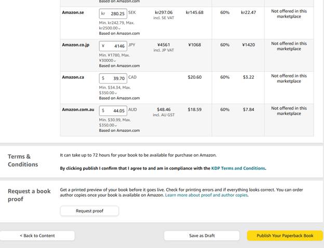Screen dimensions: 324x248
Task: Select the ¥1420 royalty value
Action: (248, 45)
